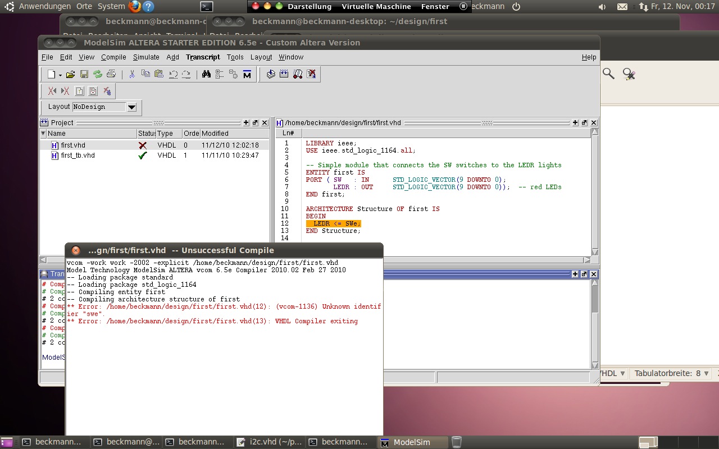Click the red X with left arrow icon
This screenshot has width=719, height=449.
(x=52, y=91)
